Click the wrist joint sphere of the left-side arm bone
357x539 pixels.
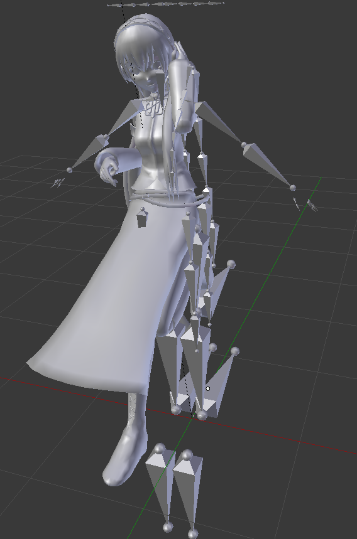[70, 170]
